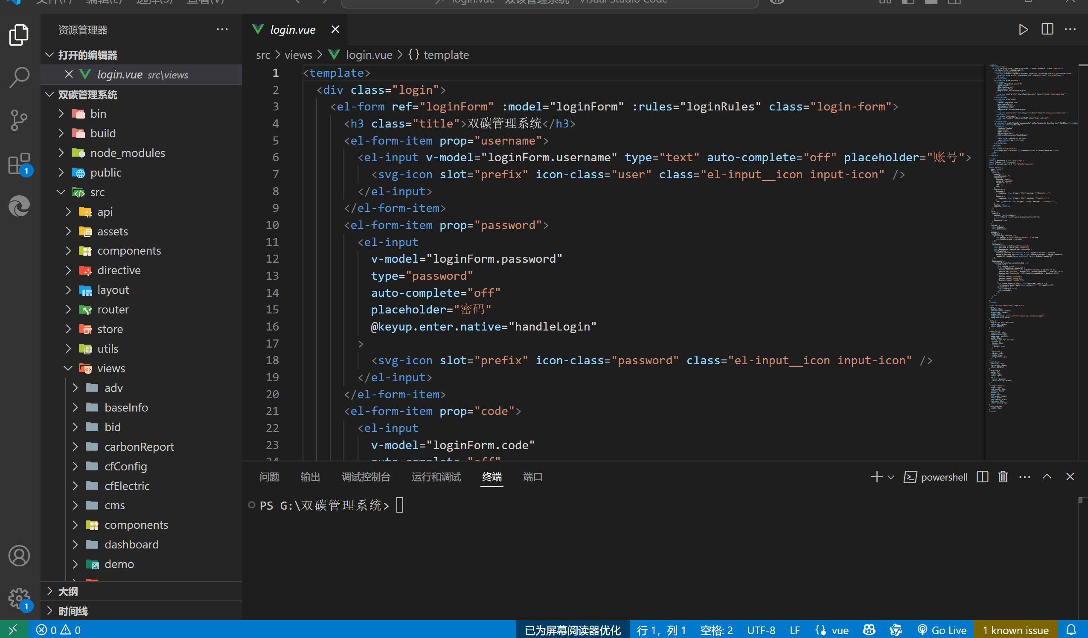Click the '1 known issue' status button

tap(1015, 630)
